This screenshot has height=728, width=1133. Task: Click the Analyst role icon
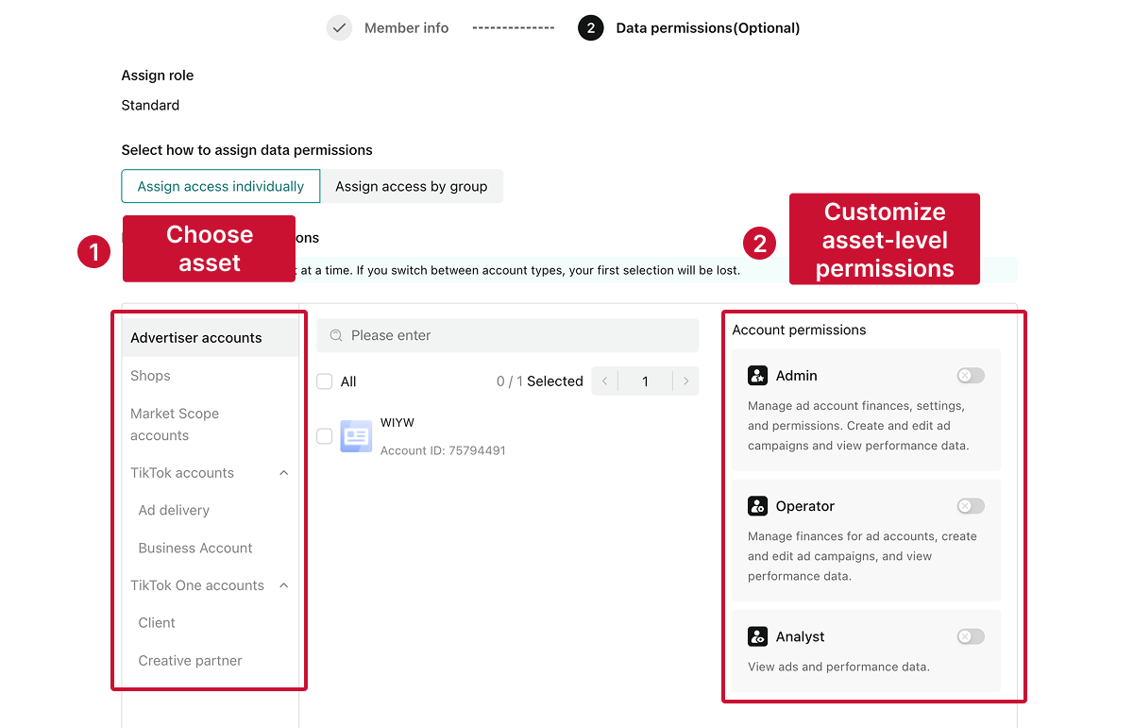click(x=757, y=636)
